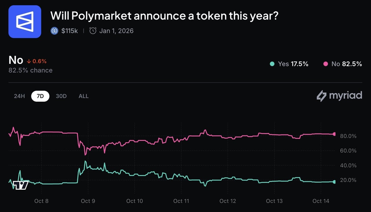This screenshot has height=212, width=371.
Task: Open the Myriad logo in the chart area
Action: (x=339, y=95)
